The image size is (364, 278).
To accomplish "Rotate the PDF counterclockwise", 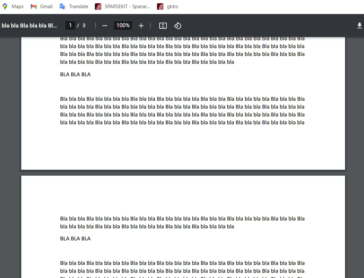I will (178, 26).
